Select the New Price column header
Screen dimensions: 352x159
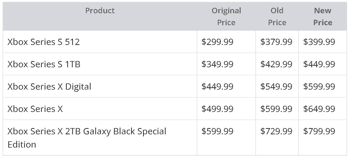point(323,17)
